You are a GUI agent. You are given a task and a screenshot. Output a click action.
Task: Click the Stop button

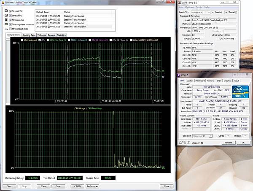coord(24,186)
